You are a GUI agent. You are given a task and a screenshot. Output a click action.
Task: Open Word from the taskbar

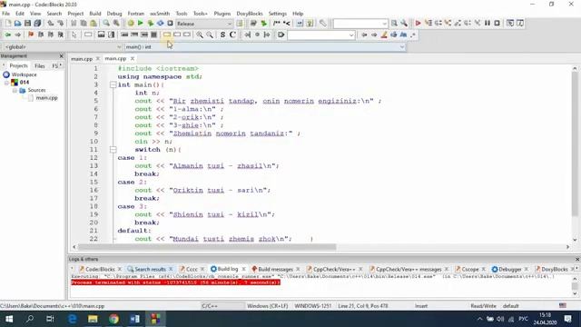[135, 319]
